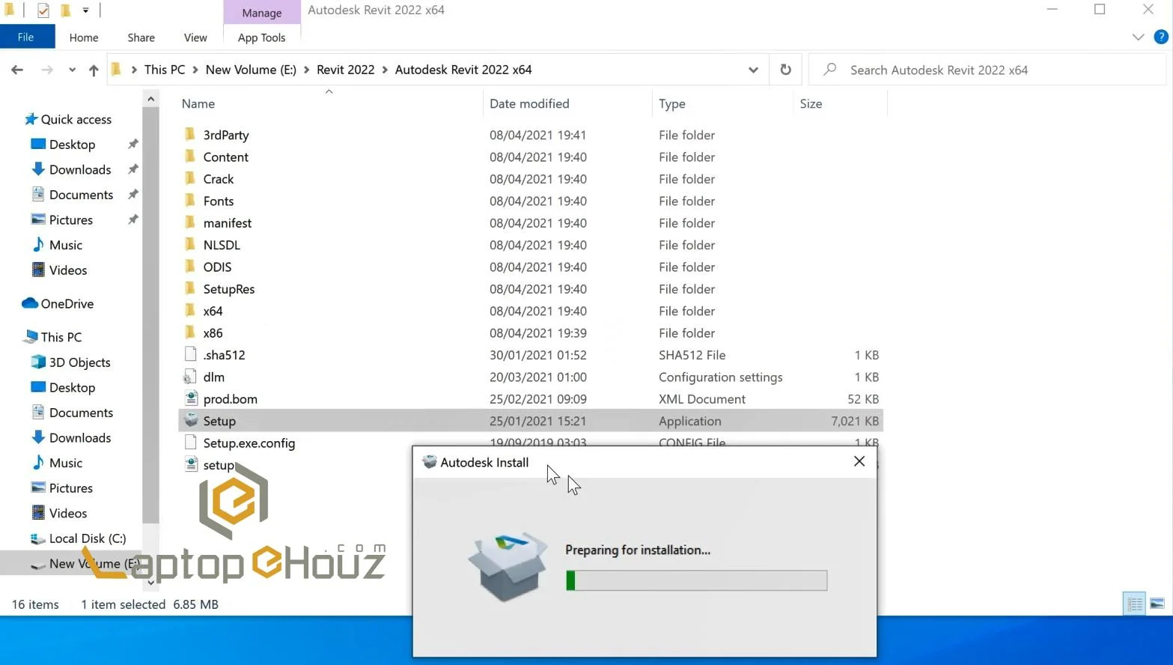This screenshot has height=665, width=1173.
Task: Open Quick access in navigation pane
Action: [76, 119]
